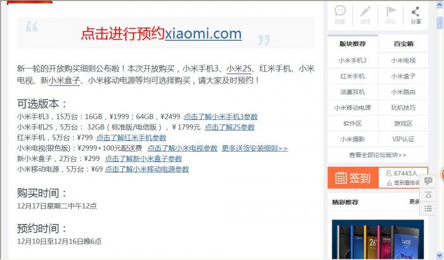This screenshot has width=444, height=260.
Task: Open the 点击了解小米手机3参数 link
Action: [221, 117]
